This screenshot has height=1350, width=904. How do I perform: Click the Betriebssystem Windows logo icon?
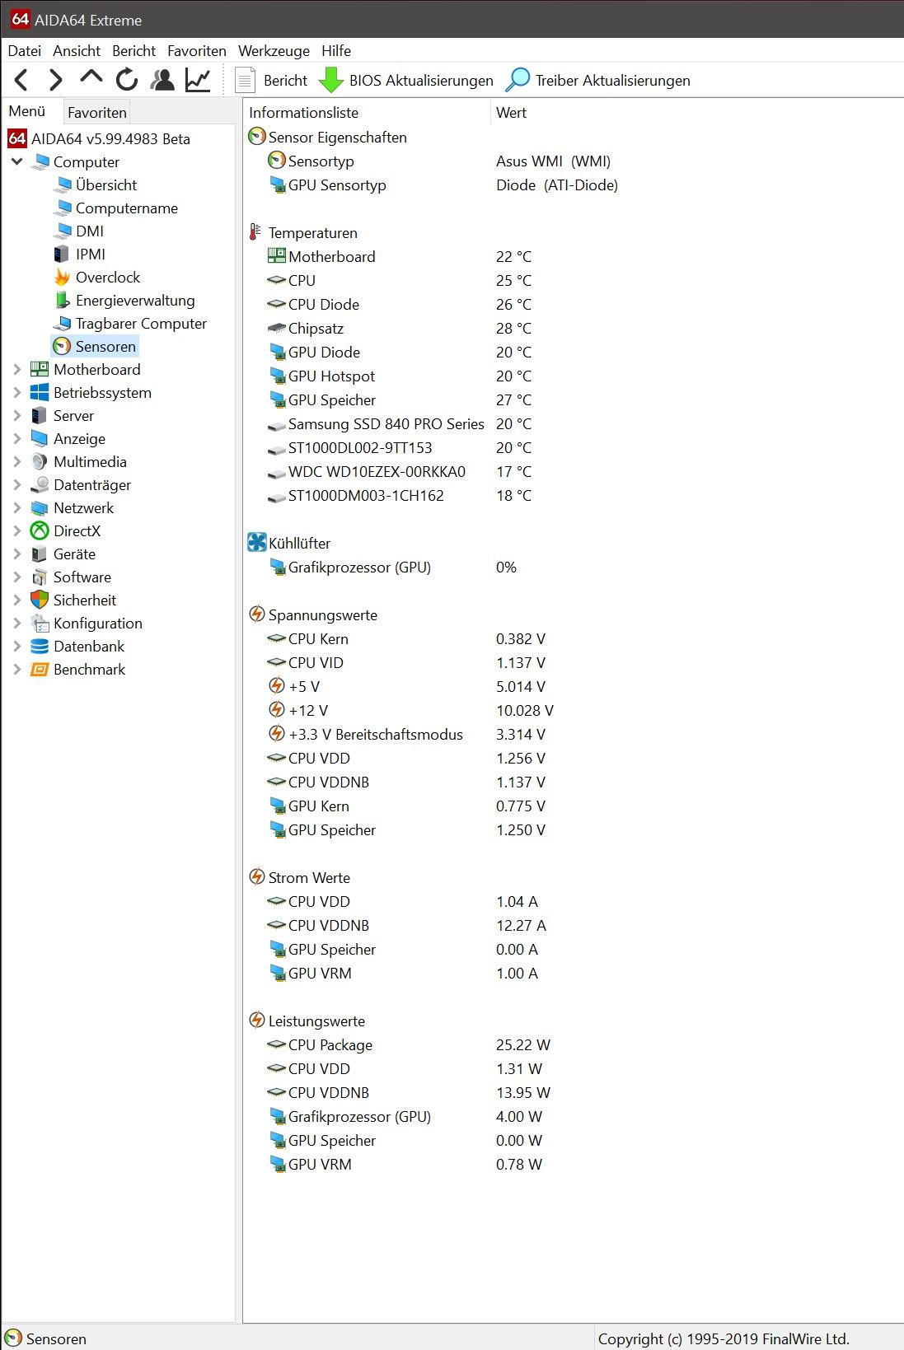(40, 393)
